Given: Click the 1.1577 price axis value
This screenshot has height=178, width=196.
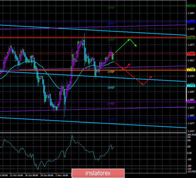Looking at the screenshot, I should point(191,123).
